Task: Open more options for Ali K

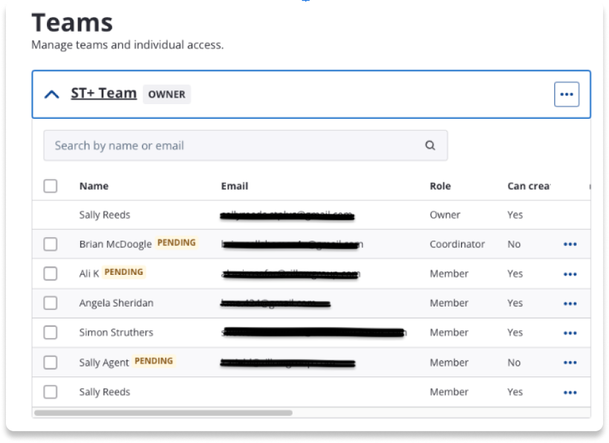Action: [x=569, y=274]
